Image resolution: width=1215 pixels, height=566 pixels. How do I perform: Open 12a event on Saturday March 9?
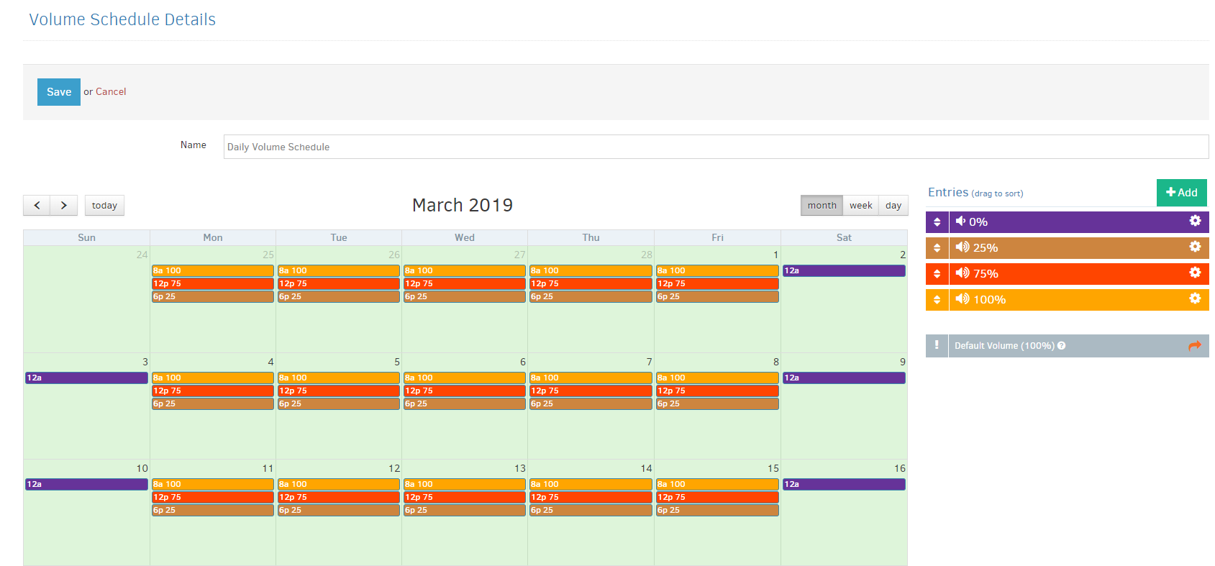(844, 378)
